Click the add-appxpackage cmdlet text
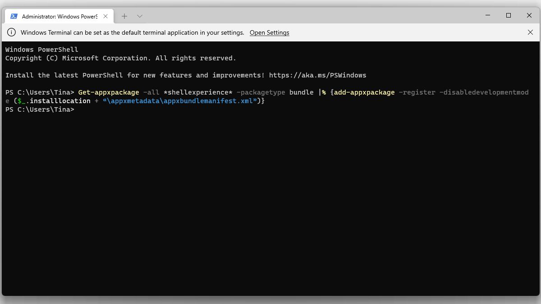 (364, 92)
